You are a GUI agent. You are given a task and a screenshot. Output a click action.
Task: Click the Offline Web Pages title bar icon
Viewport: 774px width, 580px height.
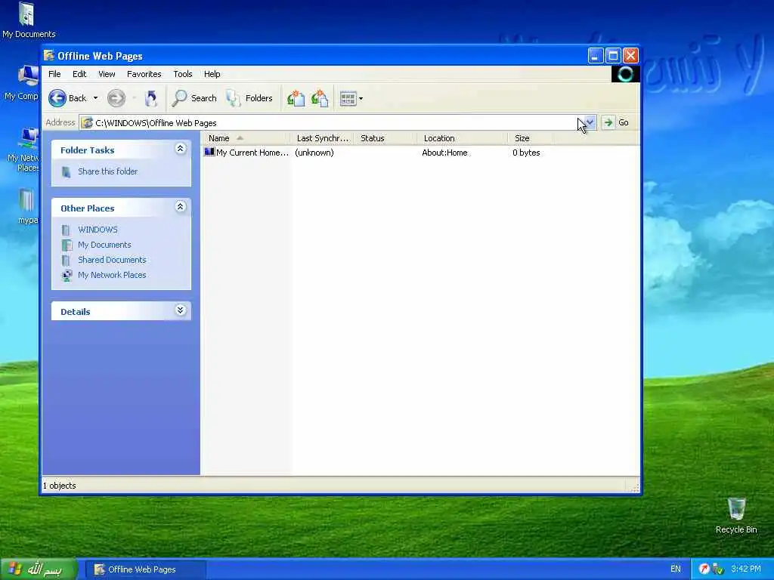[x=49, y=55]
